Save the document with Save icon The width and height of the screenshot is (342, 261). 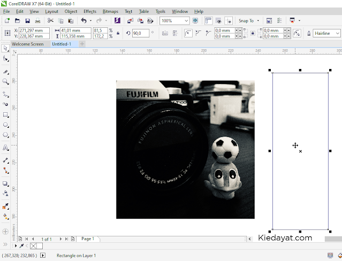point(27,21)
